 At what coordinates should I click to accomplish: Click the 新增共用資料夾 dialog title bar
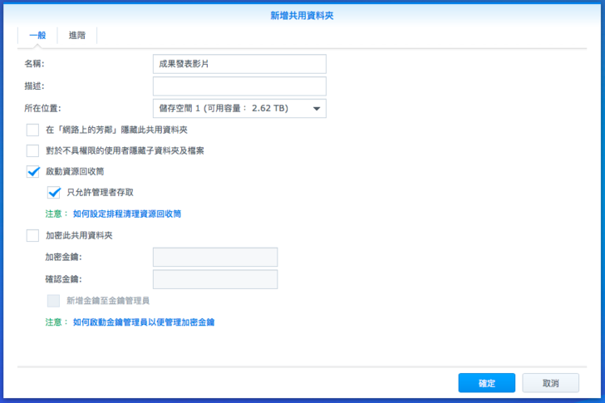click(x=302, y=15)
